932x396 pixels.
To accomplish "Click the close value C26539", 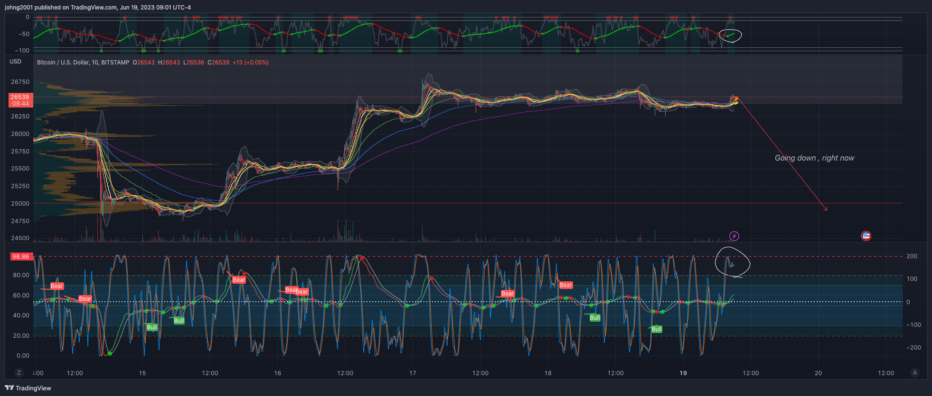I will pyautogui.click(x=218, y=63).
